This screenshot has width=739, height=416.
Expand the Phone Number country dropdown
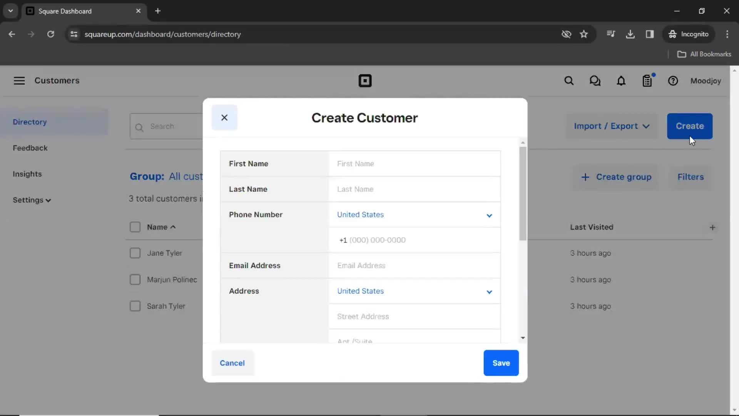tap(489, 214)
